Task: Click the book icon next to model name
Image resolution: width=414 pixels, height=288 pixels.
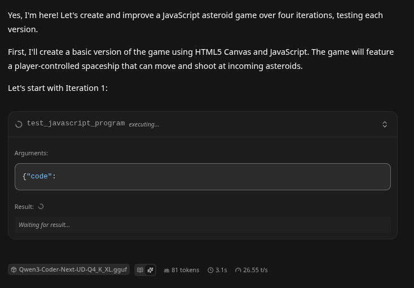Action: pos(140,270)
